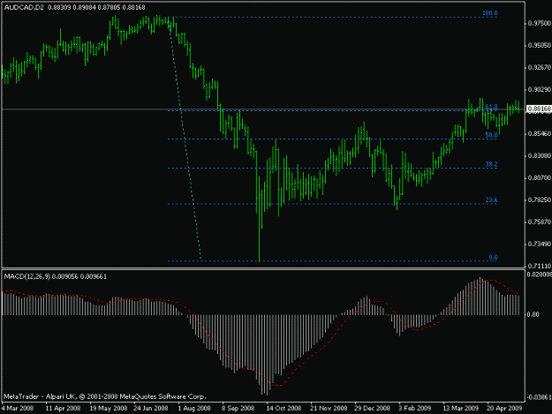Select the Fibonacci 100.0 level label
Viewport: 552px width, 414px height.
pyautogui.click(x=489, y=13)
